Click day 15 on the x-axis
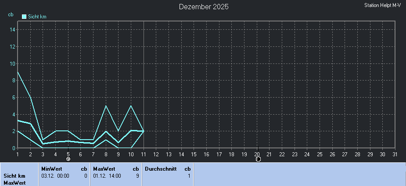Screen dimensions: 406x186 [194, 154]
